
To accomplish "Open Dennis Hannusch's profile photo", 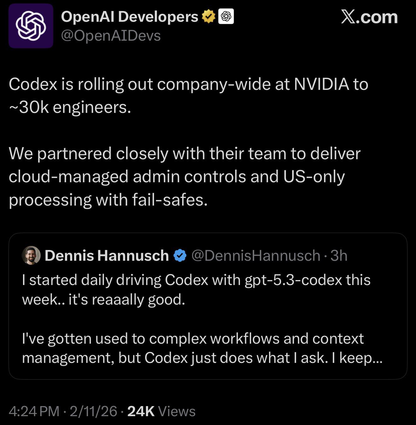I will tap(31, 255).
